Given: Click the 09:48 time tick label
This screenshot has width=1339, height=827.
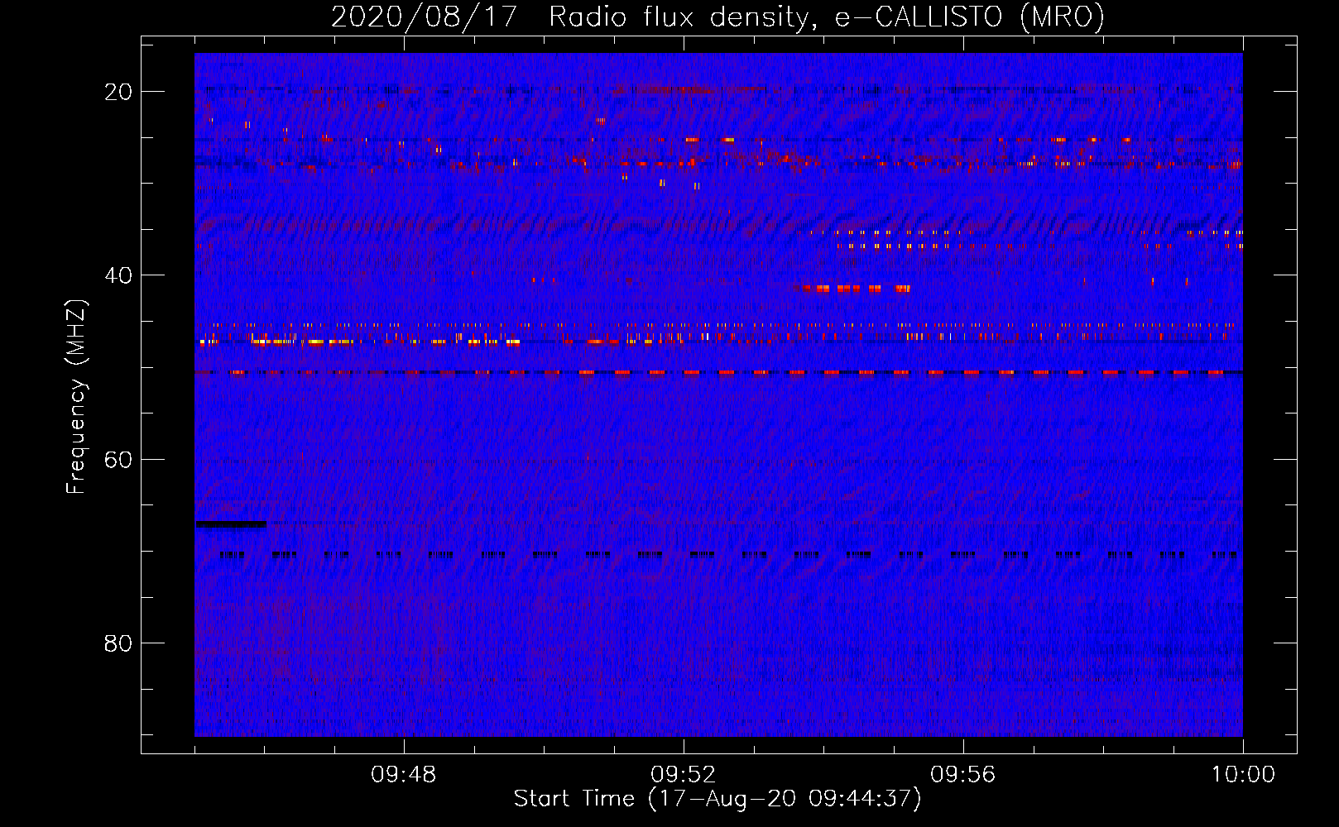Looking at the screenshot, I should click(404, 775).
